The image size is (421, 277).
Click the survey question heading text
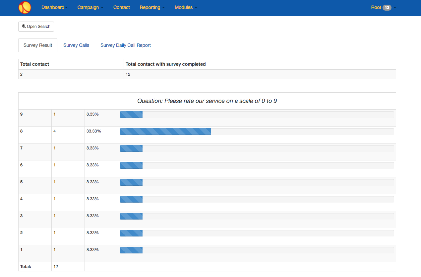[207, 101]
